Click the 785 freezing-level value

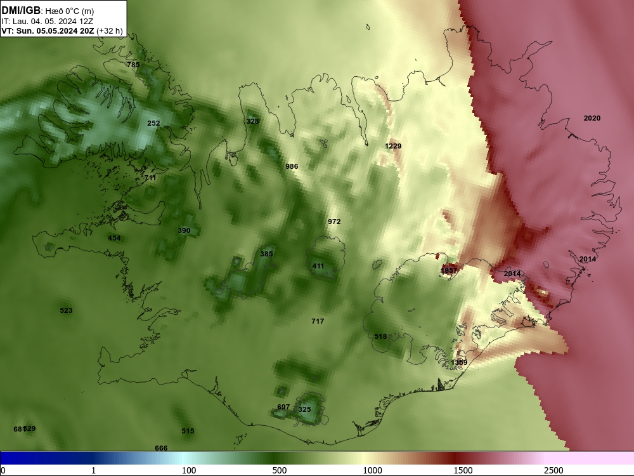tap(133, 65)
